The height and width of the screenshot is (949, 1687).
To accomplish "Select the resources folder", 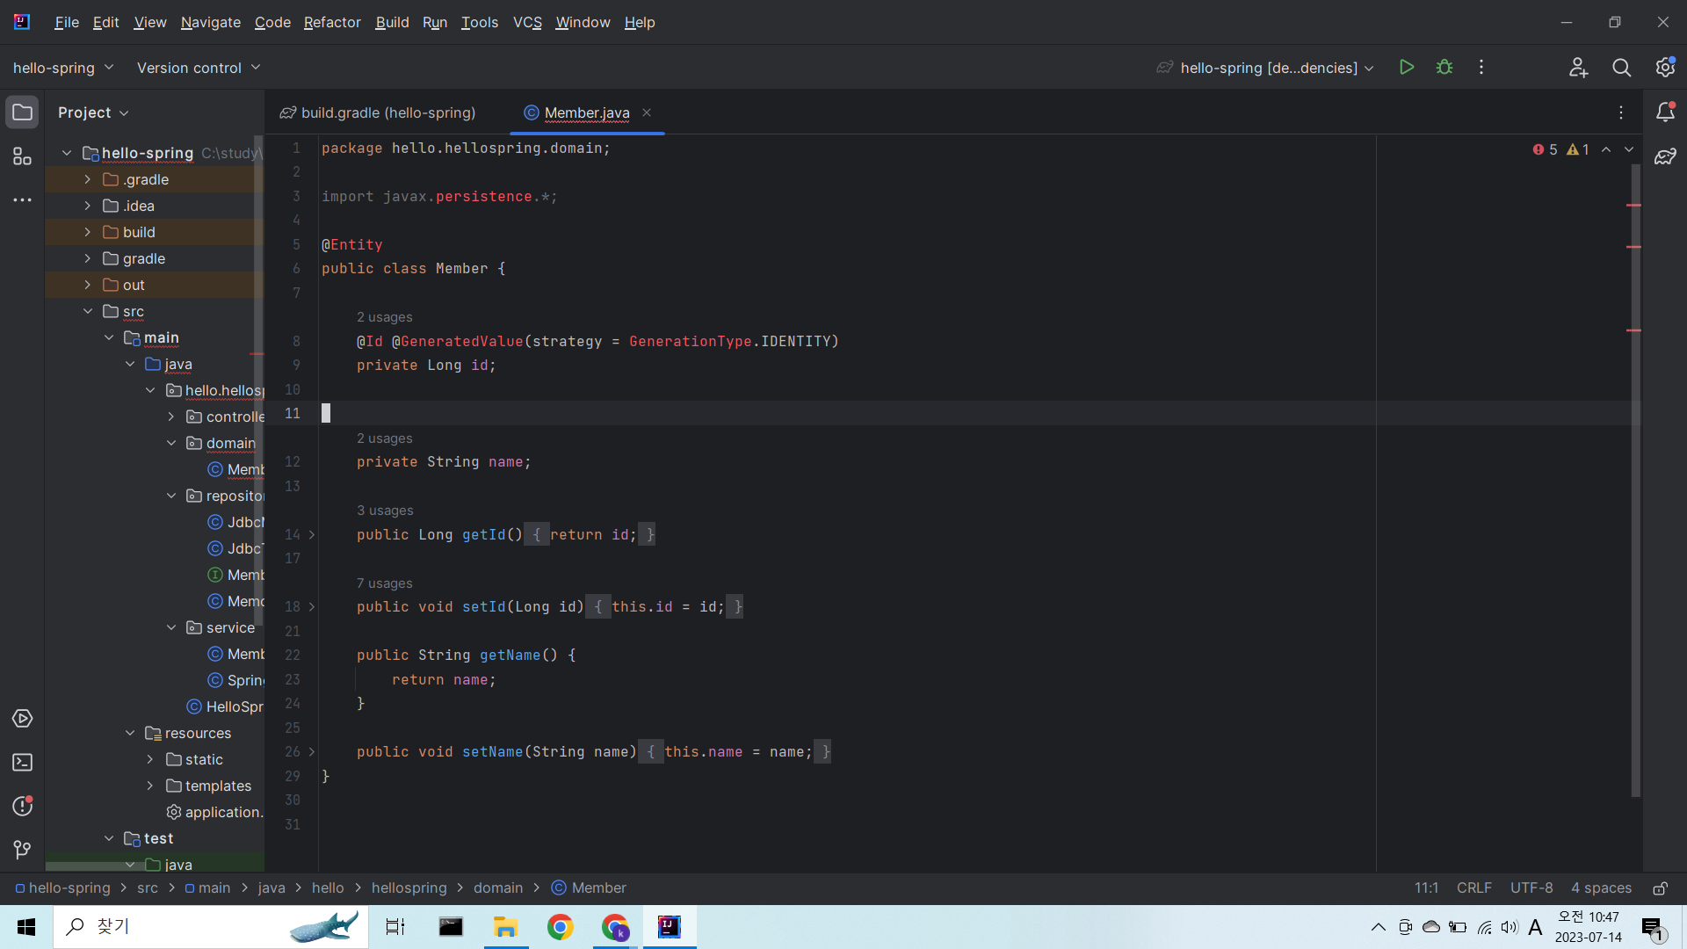I will tap(198, 733).
